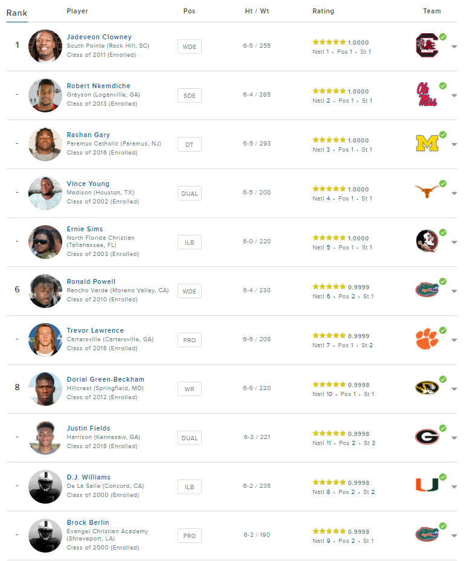Click the Ole Miss team logo
Viewport: 467px width, 561px height.
click(x=427, y=94)
